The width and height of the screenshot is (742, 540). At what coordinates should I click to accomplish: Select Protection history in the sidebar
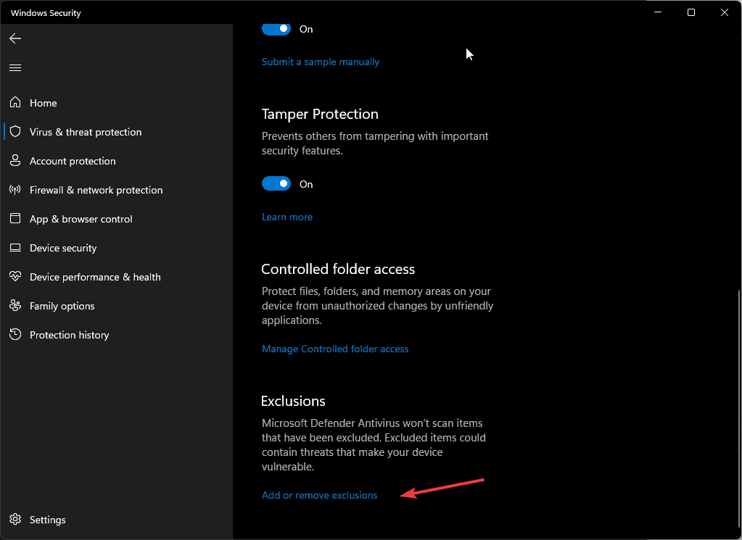click(x=69, y=335)
